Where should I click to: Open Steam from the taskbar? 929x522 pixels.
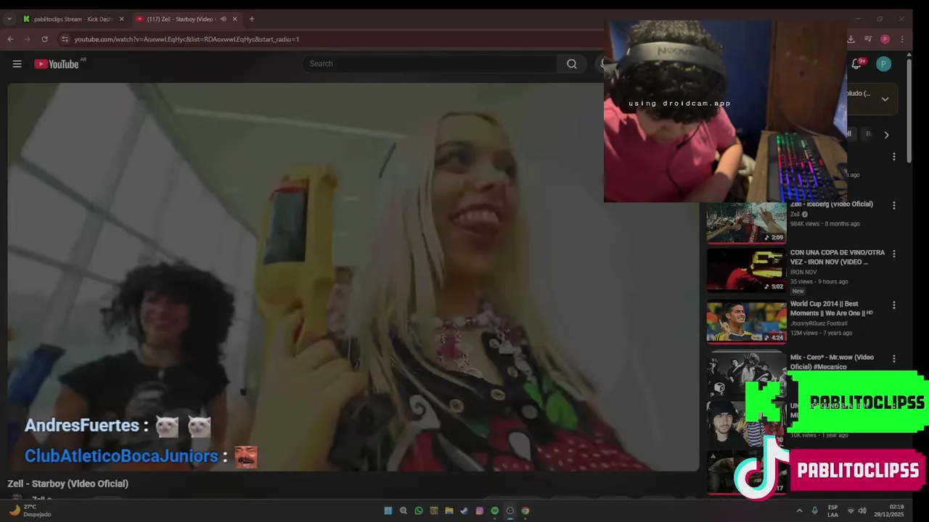[x=464, y=510]
